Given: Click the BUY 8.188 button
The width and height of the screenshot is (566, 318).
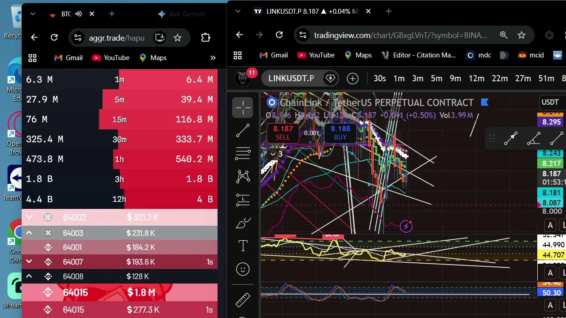Looking at the screenshot, I should click(340, 132).
